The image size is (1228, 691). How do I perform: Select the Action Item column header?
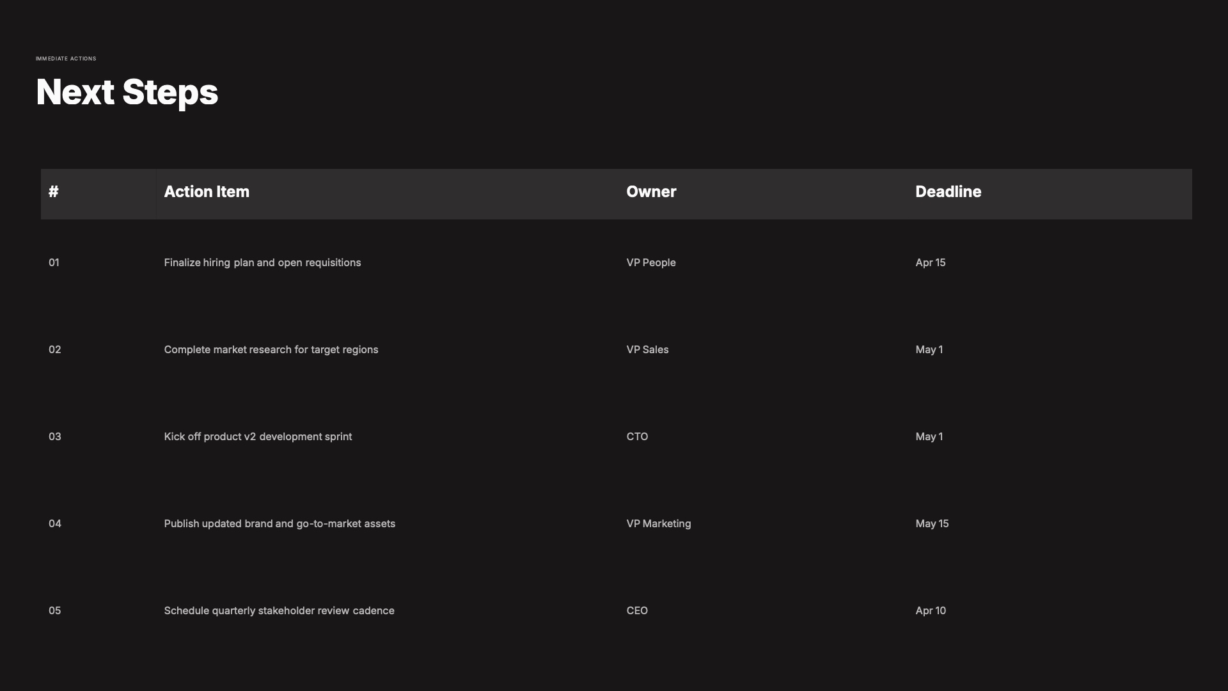coord(207,192)
